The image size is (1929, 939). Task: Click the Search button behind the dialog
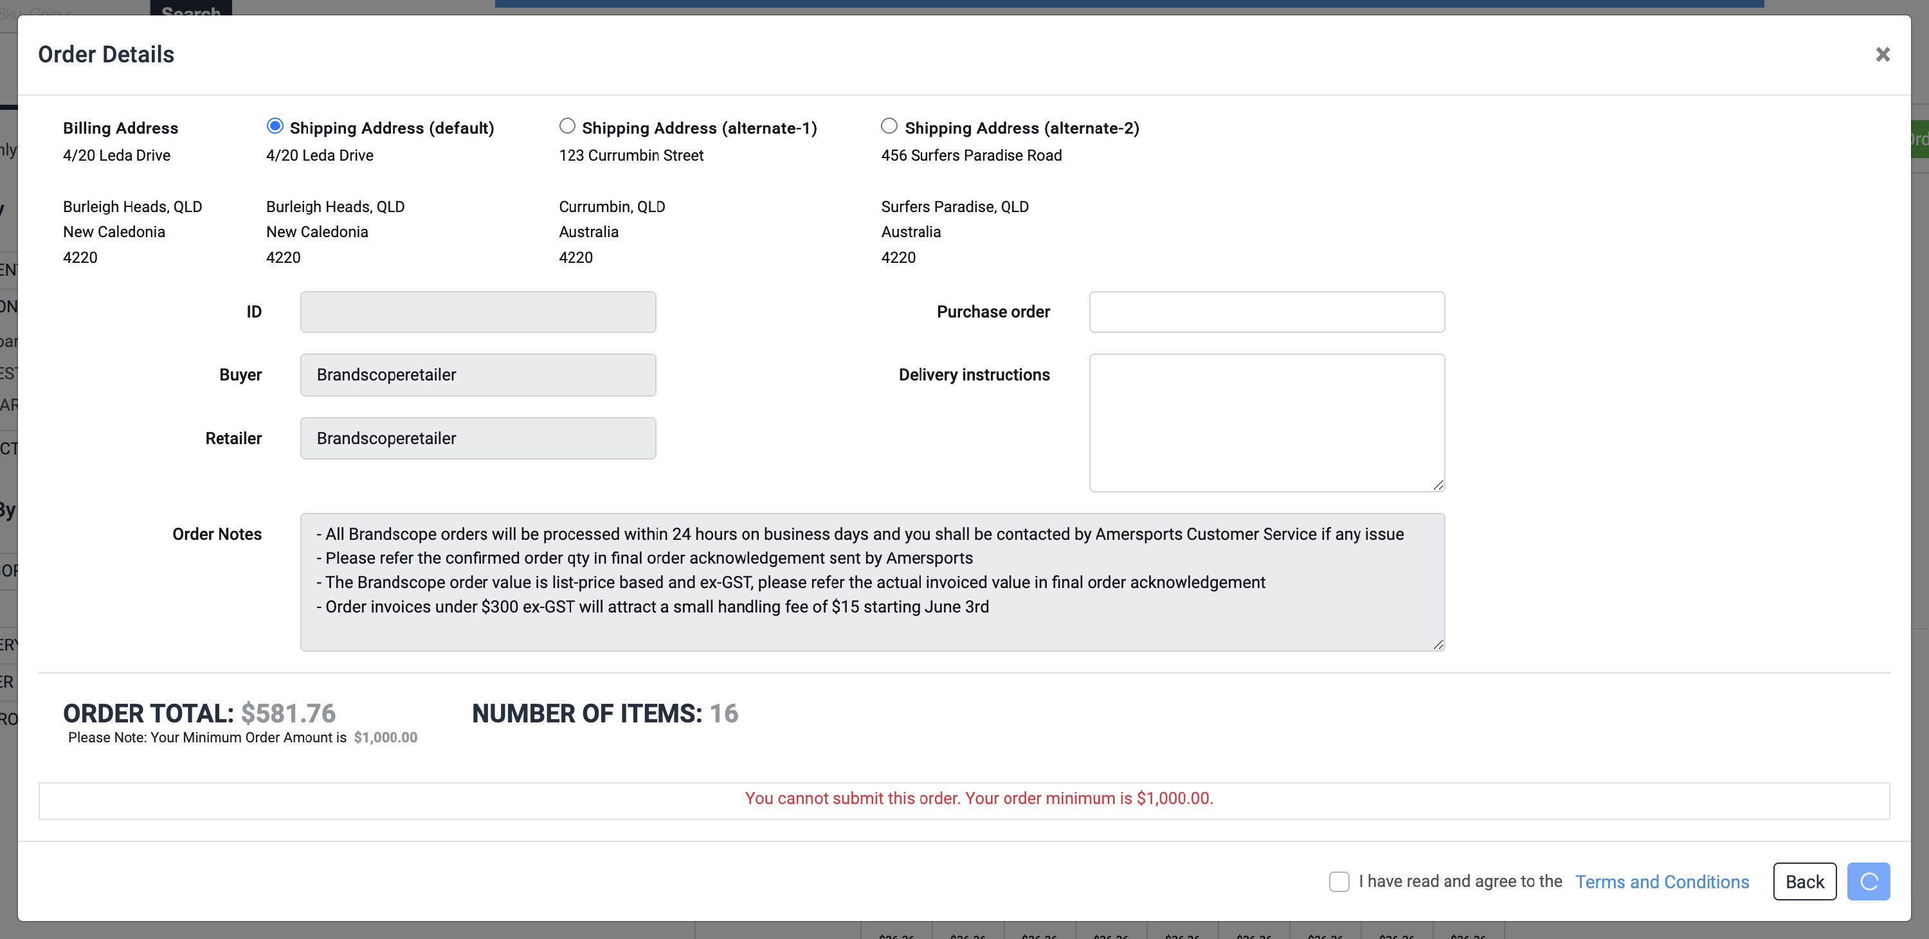191,8
